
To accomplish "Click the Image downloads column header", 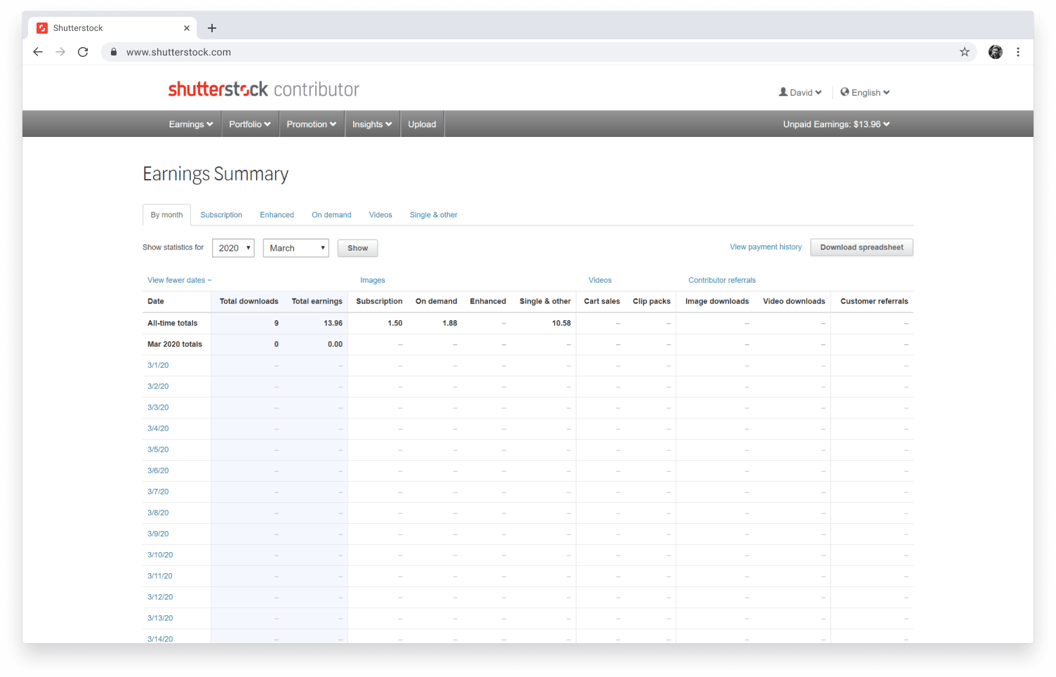I will tap(717, 301).
